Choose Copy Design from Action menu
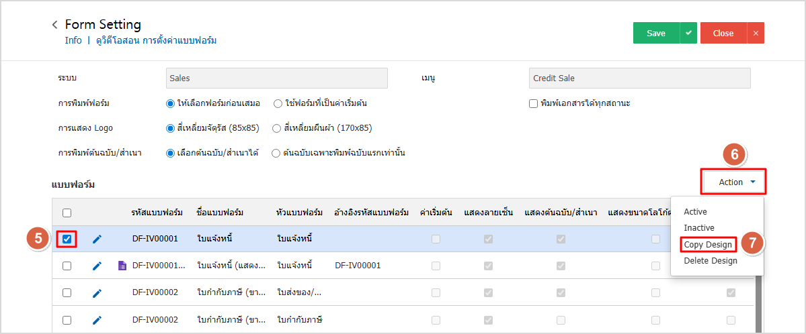This screenshot has width=806, height=334. click(x=708, y=244)
